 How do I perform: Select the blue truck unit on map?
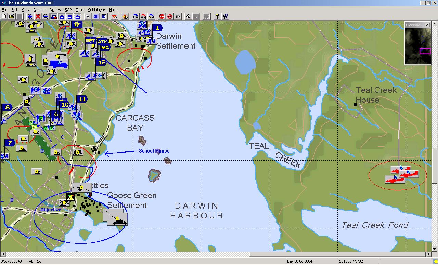59,64
